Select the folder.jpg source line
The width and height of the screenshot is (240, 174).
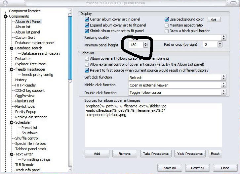coord(126,106)
